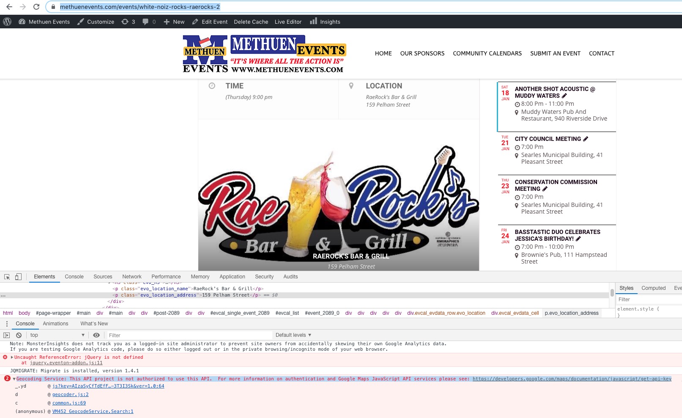Collapse the Geocoding Service error stack
Screen dimensions: 682x418
(x=14, y=379)
